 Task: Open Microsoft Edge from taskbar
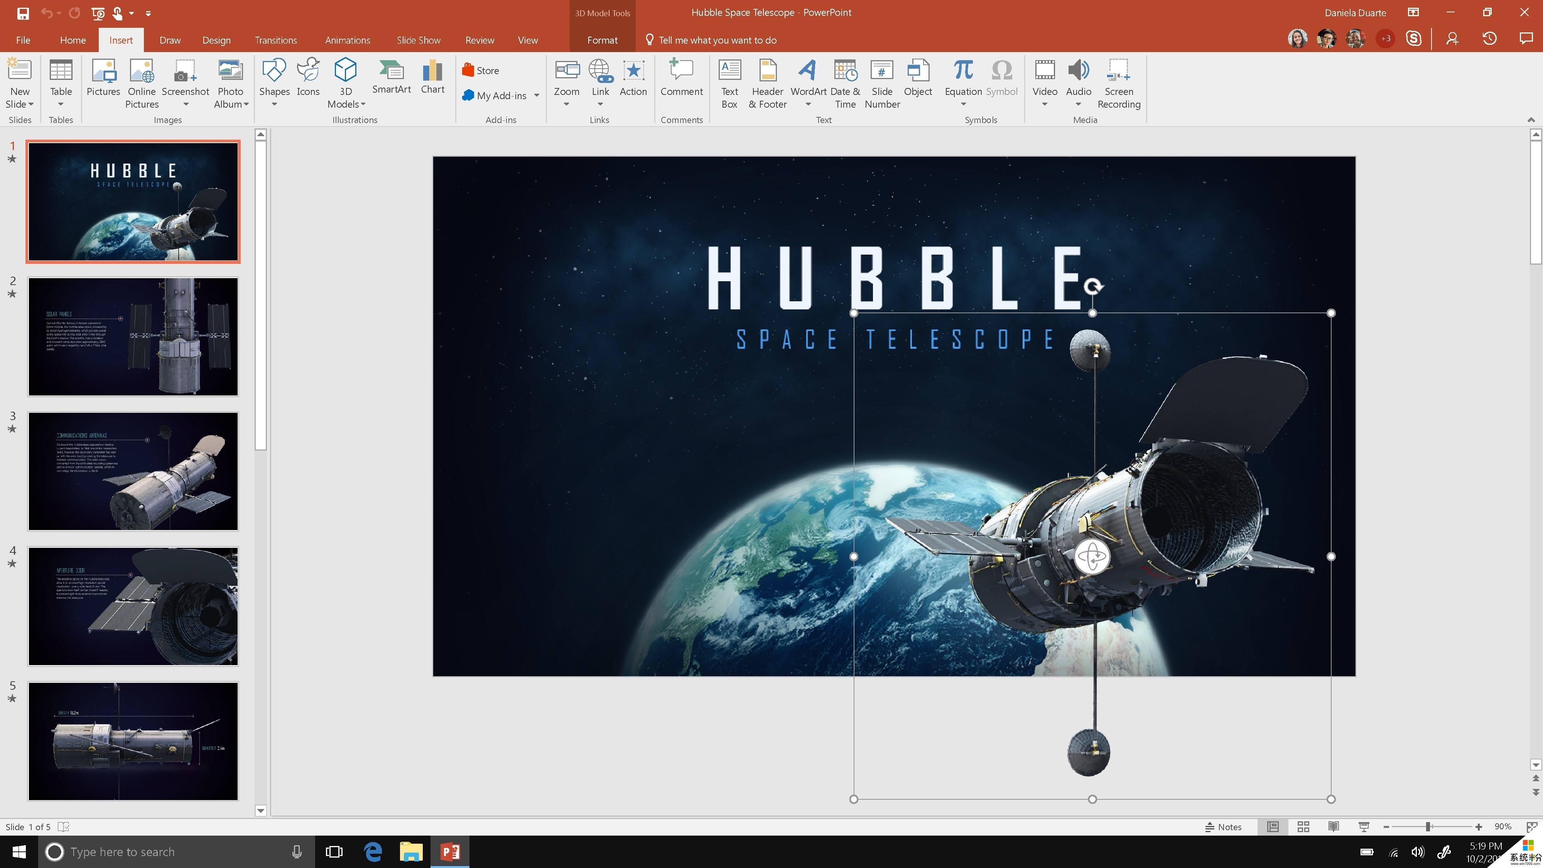(x=373, y=852)
